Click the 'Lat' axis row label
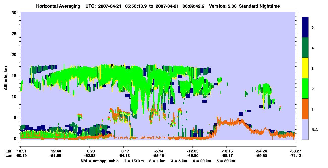This screenshot has height=168, width=328. coord(8,151)
